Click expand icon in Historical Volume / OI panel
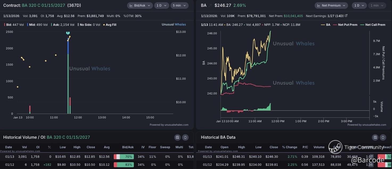 (185, 137)
